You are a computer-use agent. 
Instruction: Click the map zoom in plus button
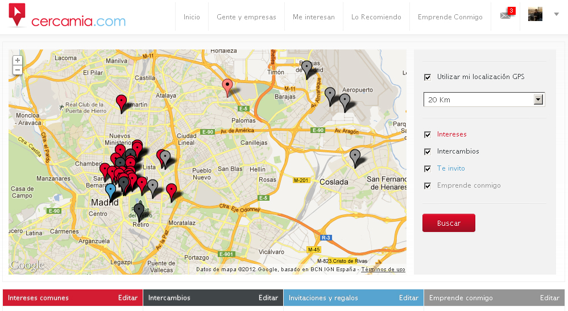(18, 60)
